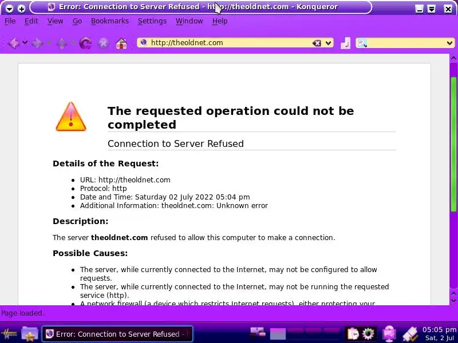This screenshot has height=343, width=458.
Task: Click the plus pin icon in title bar
Action: click(21, 9)
